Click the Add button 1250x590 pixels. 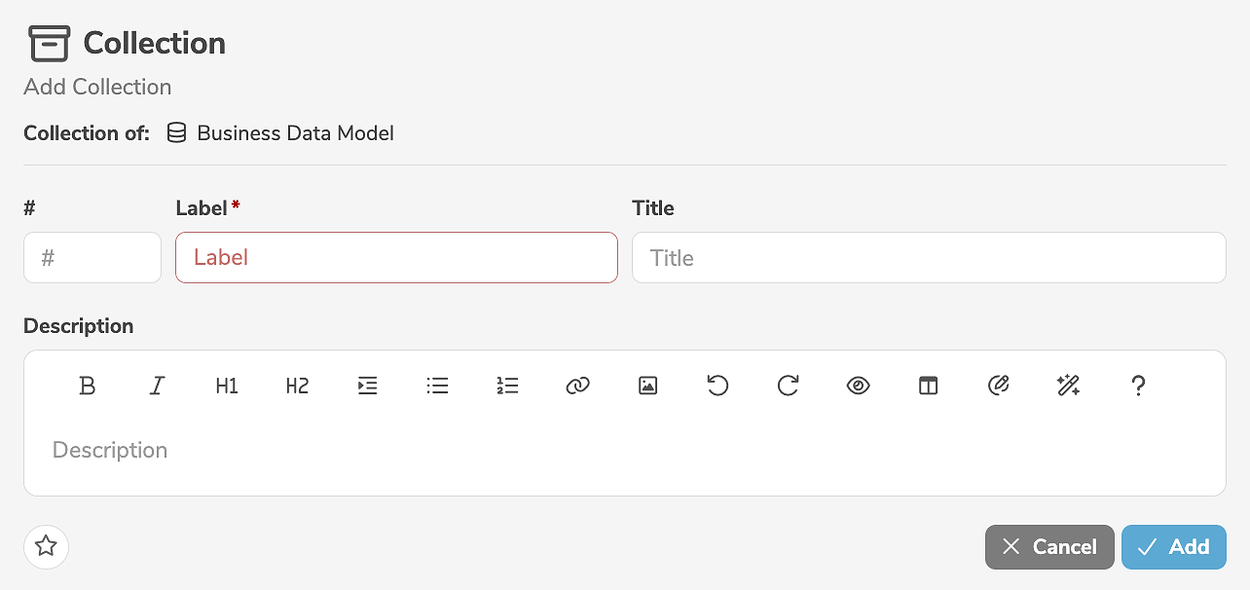tap(1173, 547)
